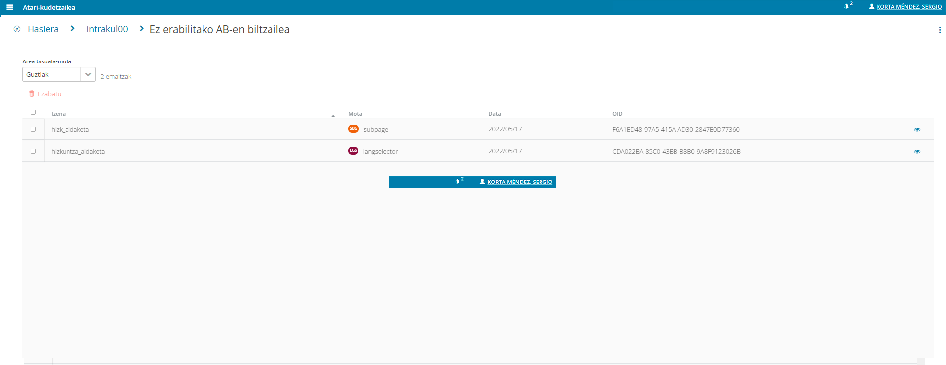The image size is (946, 365).
Task: Click the compass icon beside Hasiera
Action: tap(17, 29)
